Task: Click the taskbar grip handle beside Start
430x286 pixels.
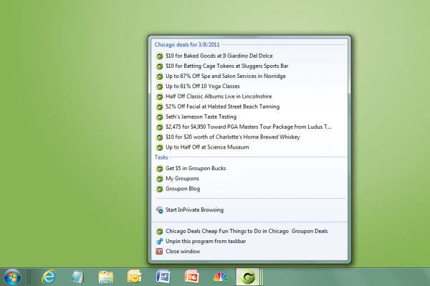Action: tap(29, 277)
